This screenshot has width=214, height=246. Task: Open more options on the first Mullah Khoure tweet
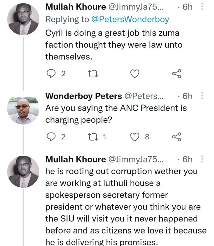(202, 7)
